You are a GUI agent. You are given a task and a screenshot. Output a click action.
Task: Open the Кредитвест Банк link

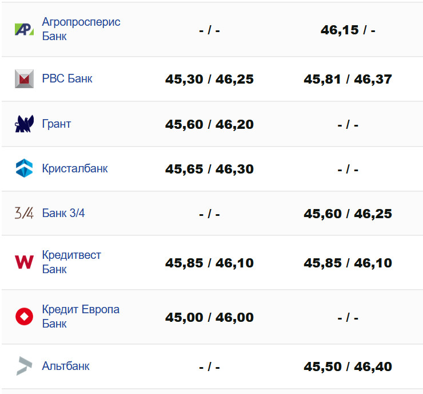[71, 262]
